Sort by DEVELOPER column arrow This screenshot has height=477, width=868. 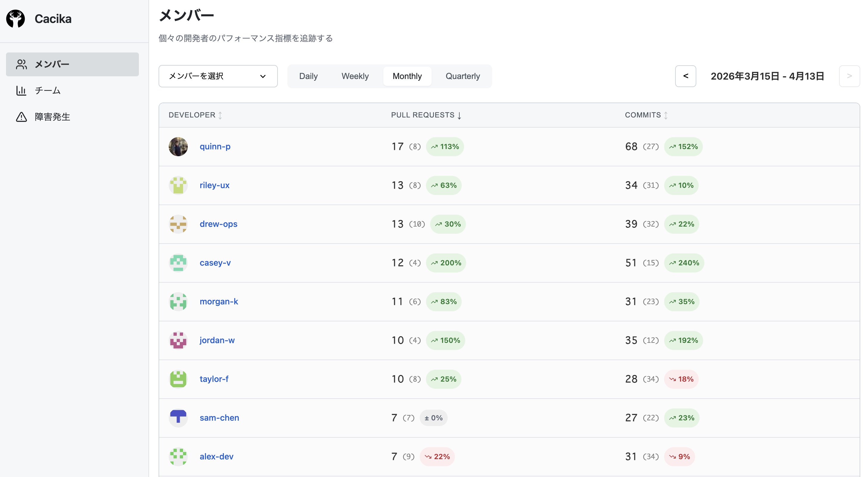220,115
